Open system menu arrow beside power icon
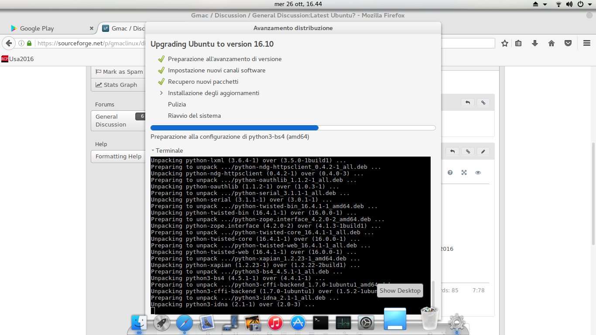 590,4
